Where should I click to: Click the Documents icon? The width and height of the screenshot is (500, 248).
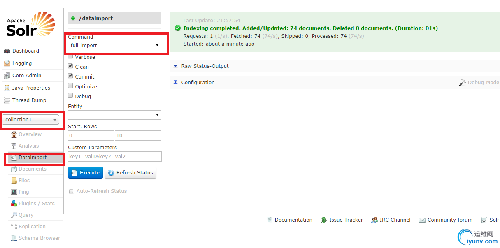click(x=14, y=169)
